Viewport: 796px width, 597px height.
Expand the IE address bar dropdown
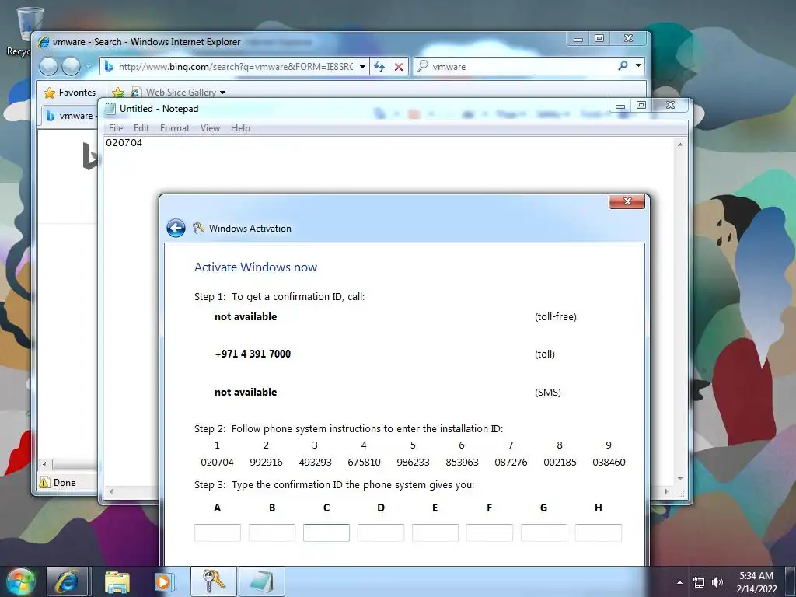pyautogui.click(x=362, y=67)
